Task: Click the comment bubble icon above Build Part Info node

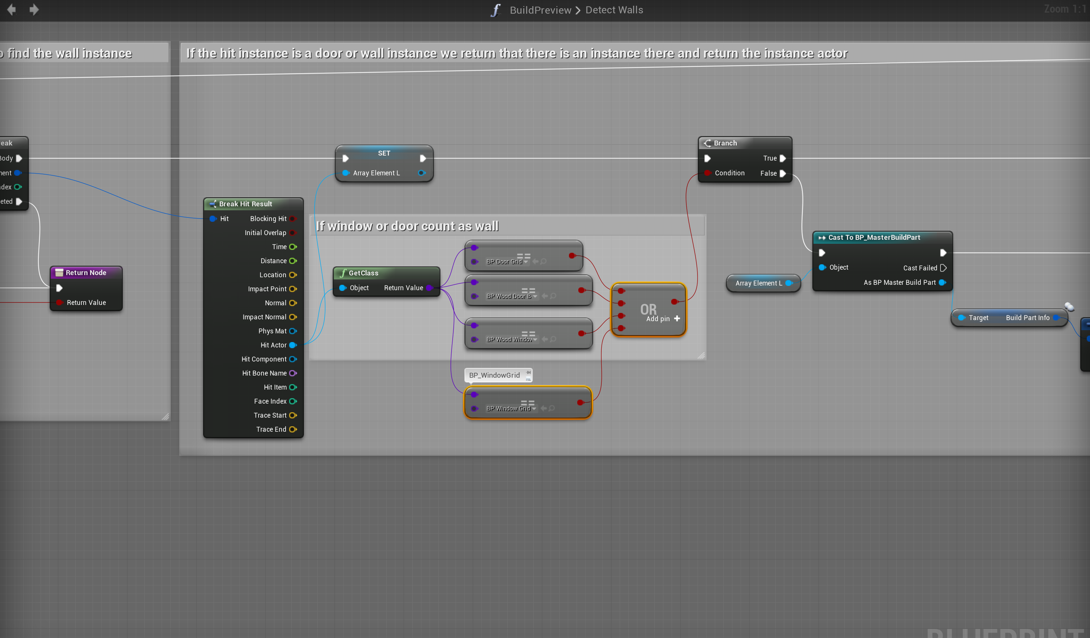Action: (x=1069, y=307)
